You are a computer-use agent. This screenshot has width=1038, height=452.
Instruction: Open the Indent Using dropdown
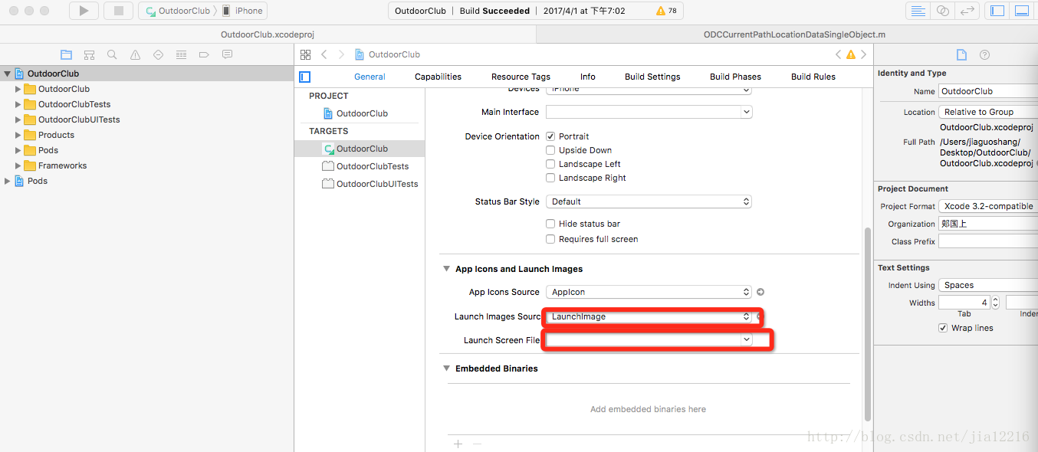point(988,285)
